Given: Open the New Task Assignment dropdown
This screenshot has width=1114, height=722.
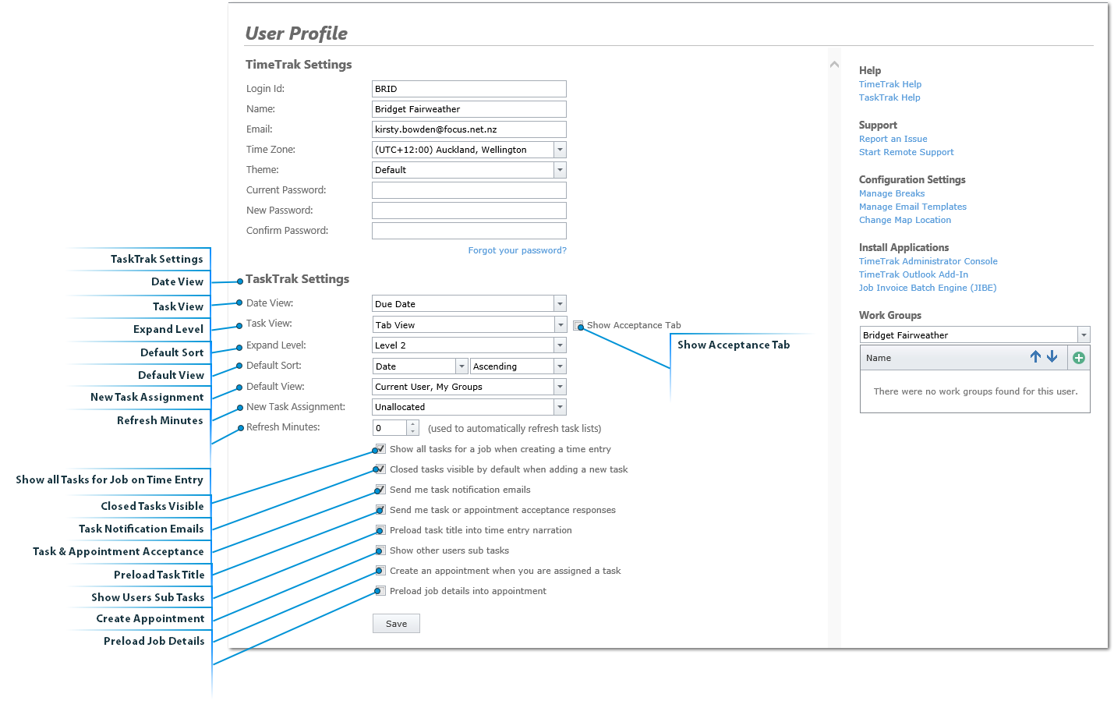Looking at the screenshot, I should pos(560,407).
